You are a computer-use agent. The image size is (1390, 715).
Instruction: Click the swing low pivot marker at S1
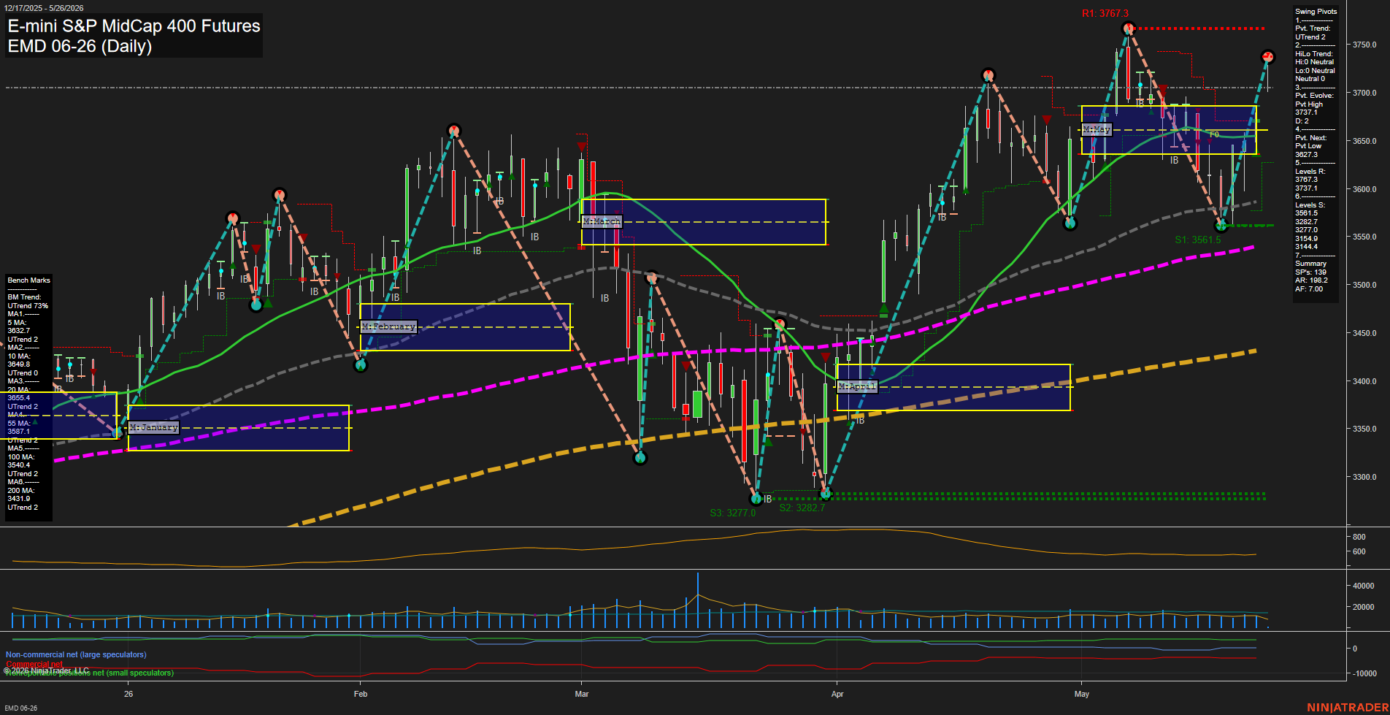(x=1221, y=226)
